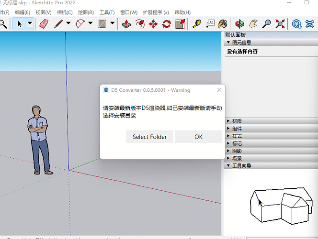Viewport: 318px width, 239px height.
Task: Activate the Orbit tool
Action: point(240,24)
